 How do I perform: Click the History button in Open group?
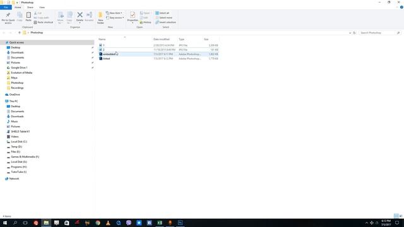[x=146, y=23]
